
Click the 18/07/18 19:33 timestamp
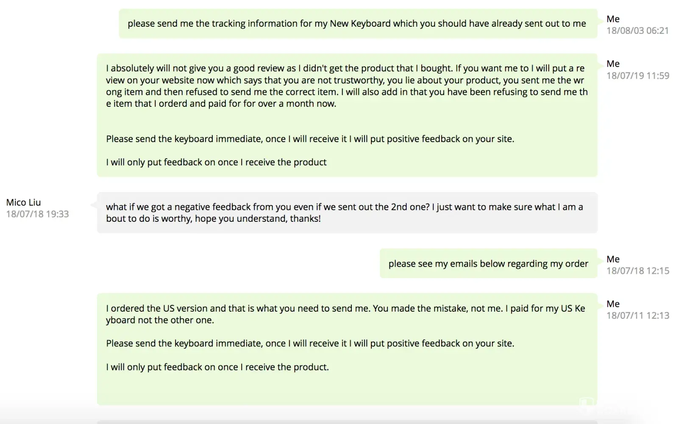click(x=37, y=214)
